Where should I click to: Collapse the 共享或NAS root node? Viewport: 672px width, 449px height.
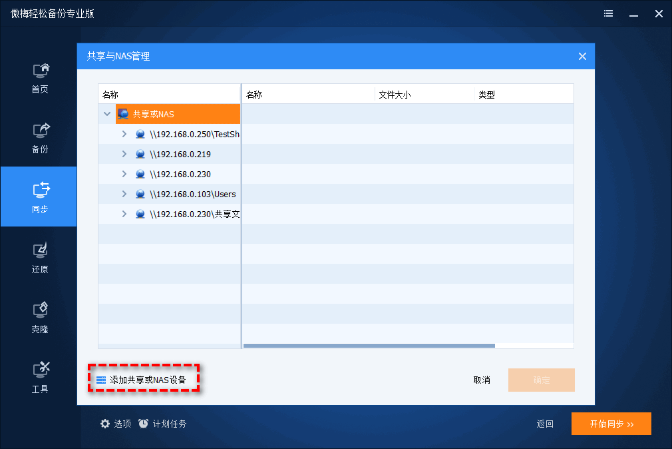tap(106, 113)
